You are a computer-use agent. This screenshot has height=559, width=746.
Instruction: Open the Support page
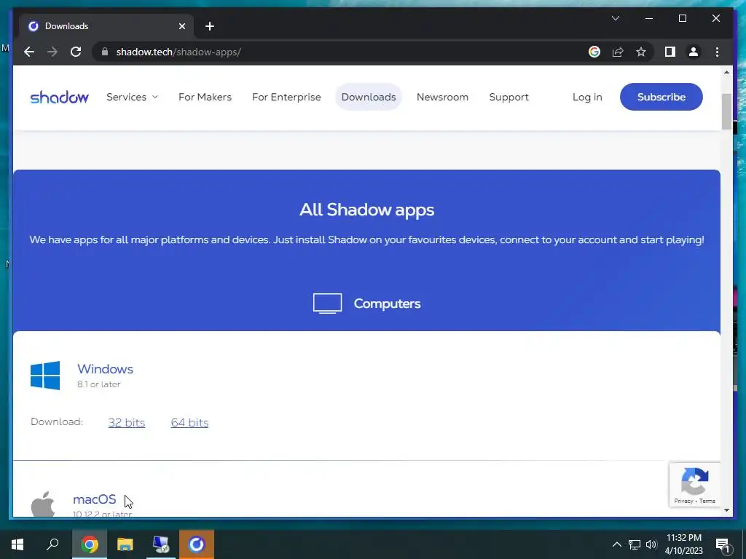point(509,97)
